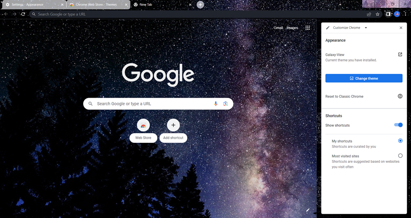The width and height of the screenshot is (411, 218).
Task: Click "Shortcuts are curated by you" text
Action: pyautogui.click(x=354, y=146)
